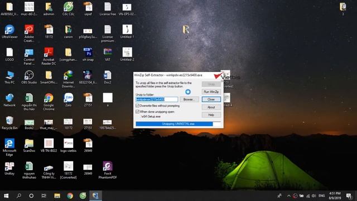Click the active WinZip extractor taskbar item

95,195
